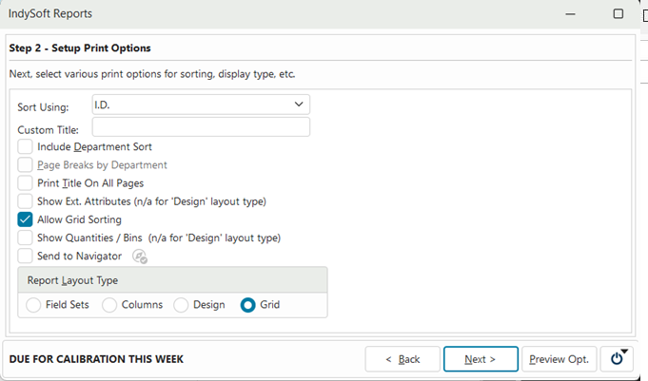Click the Step 2 - Setup Print Options heading
Viewport: 648px width, 381px height.
(x=80, y=48)
